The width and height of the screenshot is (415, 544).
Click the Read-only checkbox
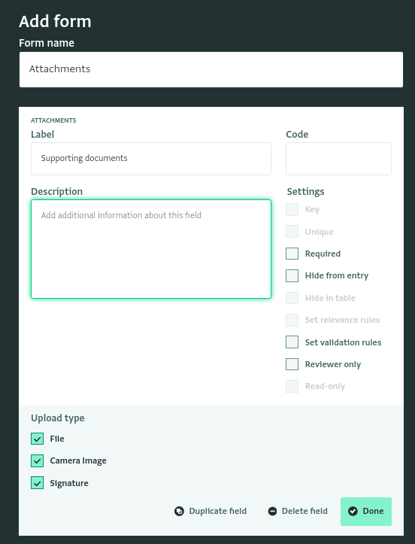tap(292, 386)
